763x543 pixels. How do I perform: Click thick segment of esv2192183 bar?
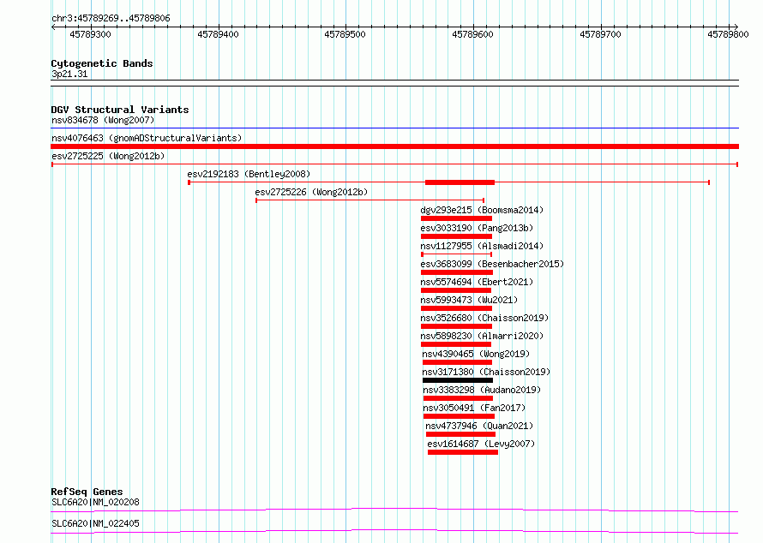point(460,182)
